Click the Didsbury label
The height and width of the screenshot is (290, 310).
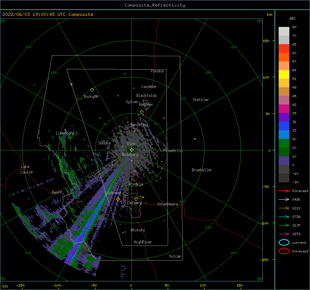[130, 154]
